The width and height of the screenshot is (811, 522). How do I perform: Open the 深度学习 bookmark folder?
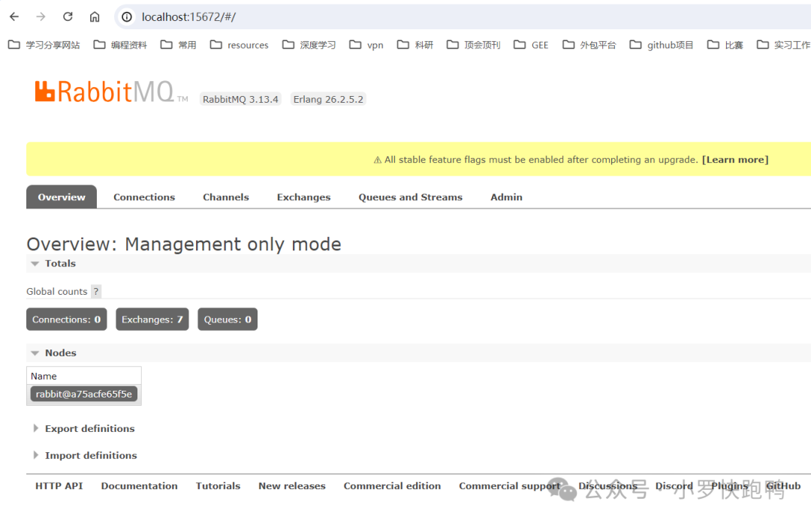tap(309, 45)
